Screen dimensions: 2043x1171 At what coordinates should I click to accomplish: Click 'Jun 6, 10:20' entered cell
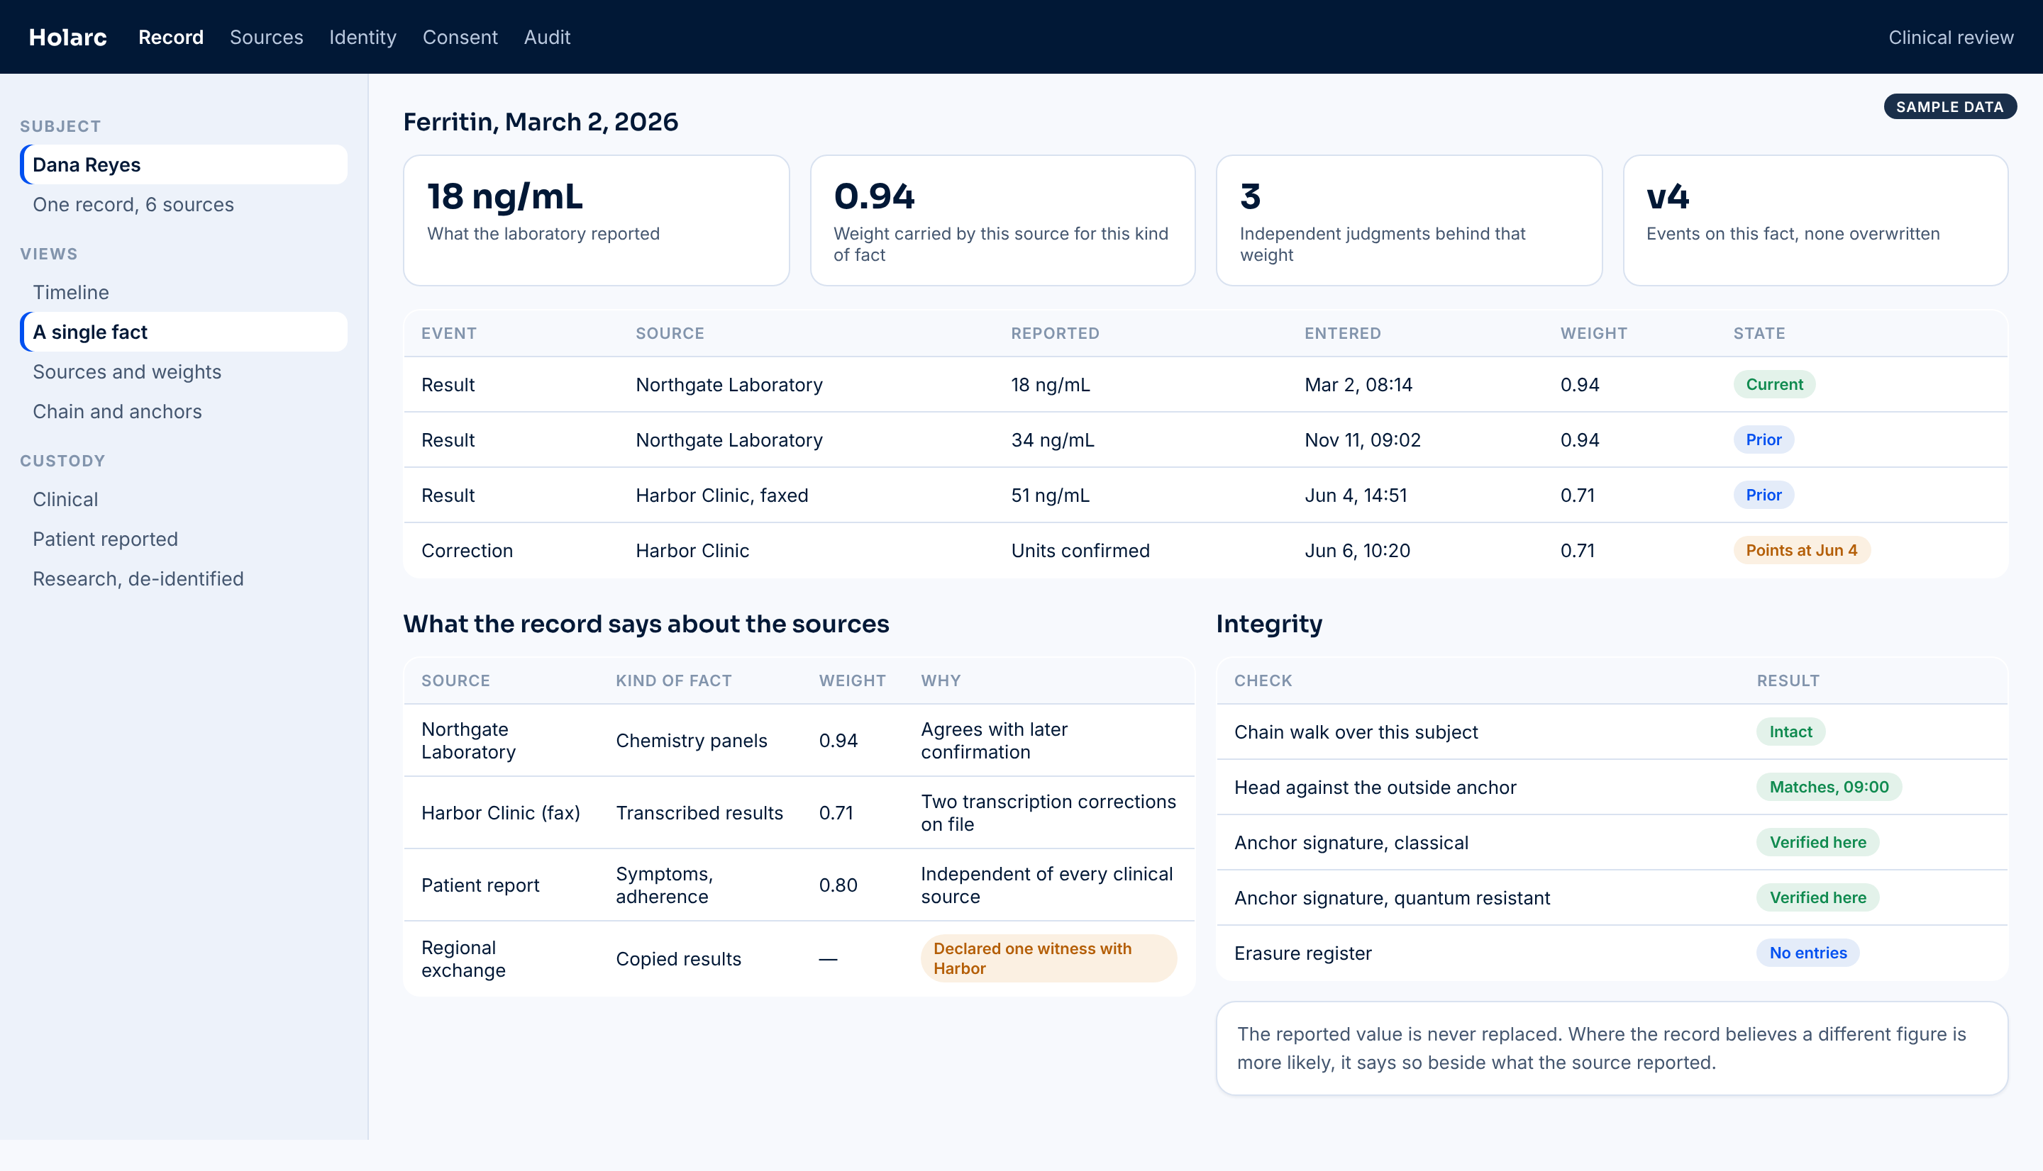click(x=1356, y=551)
